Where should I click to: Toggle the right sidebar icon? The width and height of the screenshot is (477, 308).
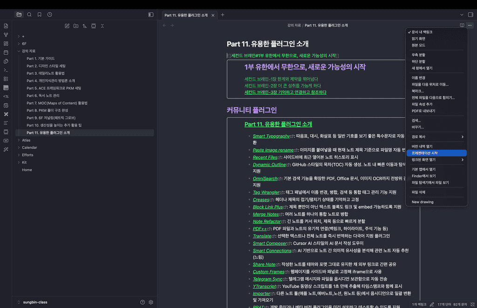(470, 14)
